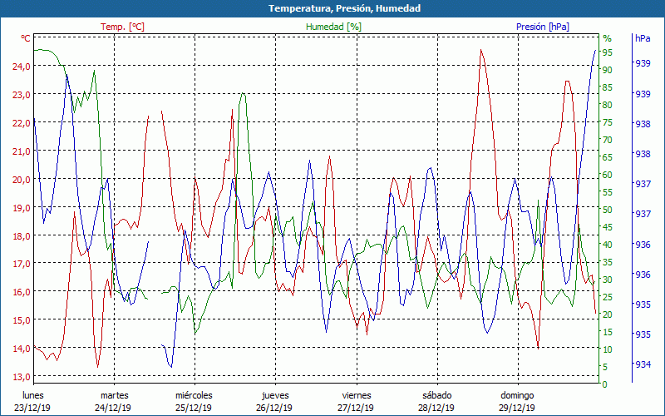Click the '28/12/19' date label
This screenshot has width=665, height=416.
pos(436,408)
